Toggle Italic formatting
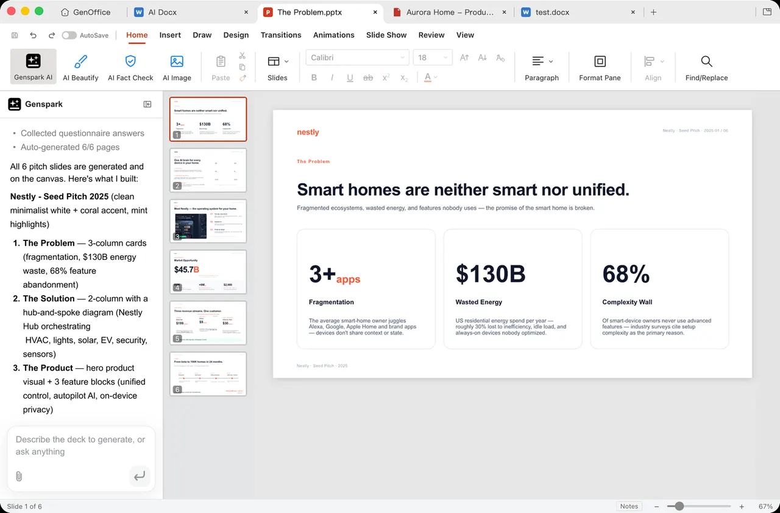The width and height of the screenshot is (780, 513). [x=331, y=77]
